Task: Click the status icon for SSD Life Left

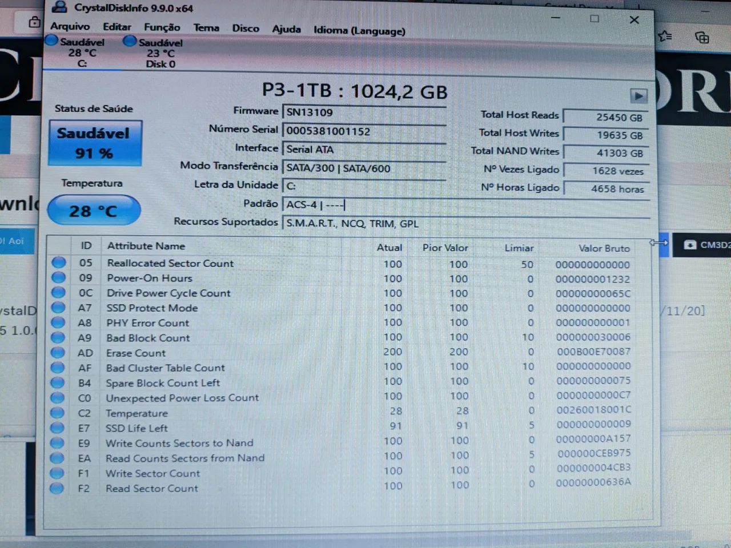Action: click(57, 428)
